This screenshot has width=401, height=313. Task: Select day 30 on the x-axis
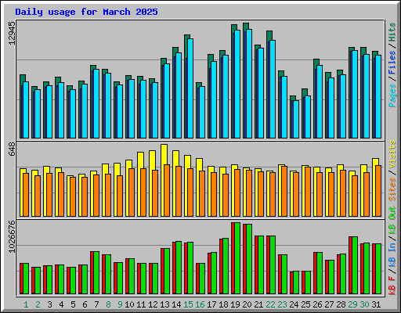pyautogui.click(x=364, y=304)
